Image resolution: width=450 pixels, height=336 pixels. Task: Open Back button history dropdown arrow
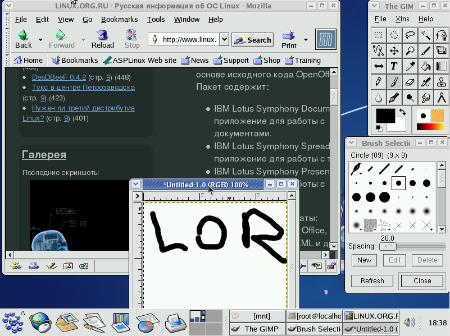tap(41, 39)
